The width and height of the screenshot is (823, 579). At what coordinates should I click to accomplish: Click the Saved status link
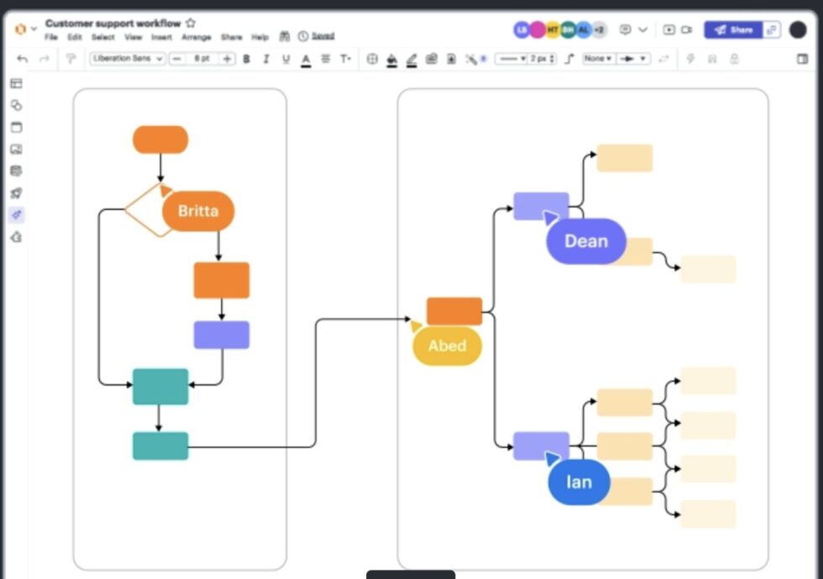pyautogui.click(x=321, y=37)
